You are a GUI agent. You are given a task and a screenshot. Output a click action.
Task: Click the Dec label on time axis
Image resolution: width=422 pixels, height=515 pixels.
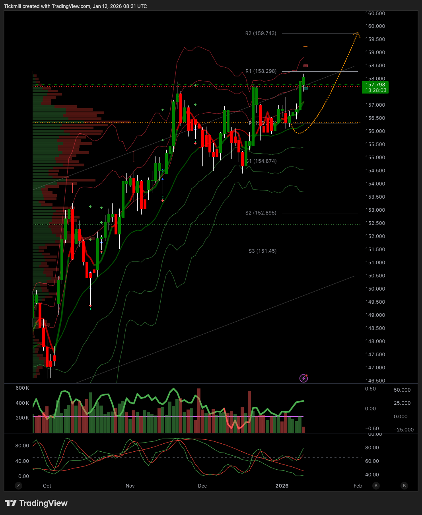point(202,486)
